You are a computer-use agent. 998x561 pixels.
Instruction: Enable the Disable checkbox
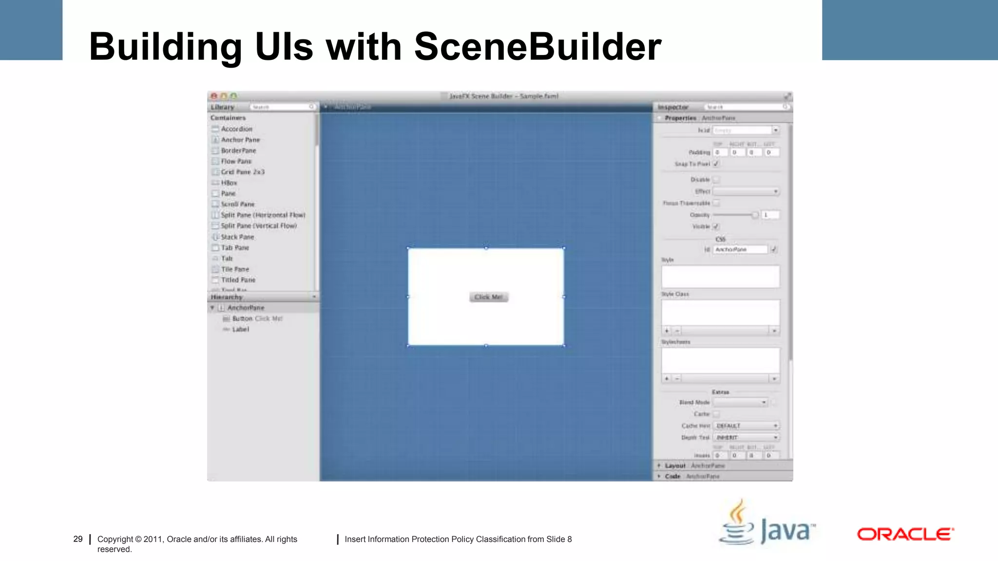[x=716, y=180]
